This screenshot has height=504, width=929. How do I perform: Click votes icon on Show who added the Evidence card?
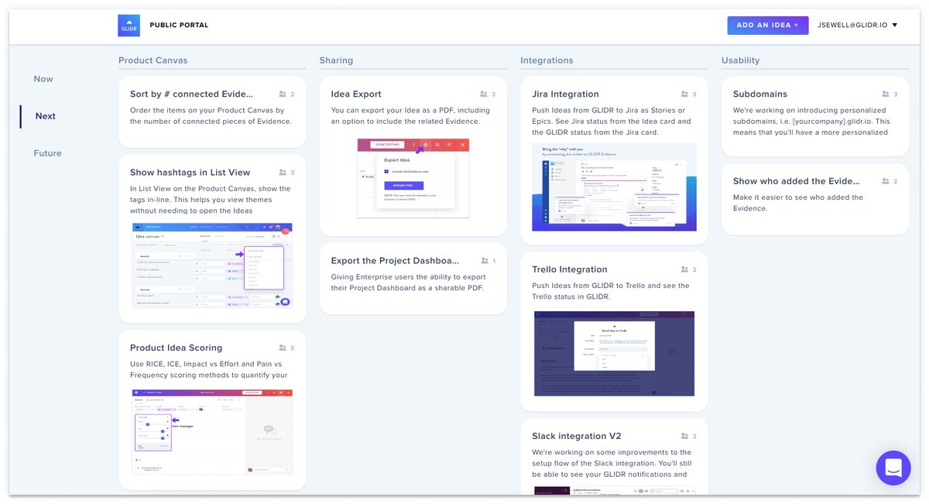886,181
